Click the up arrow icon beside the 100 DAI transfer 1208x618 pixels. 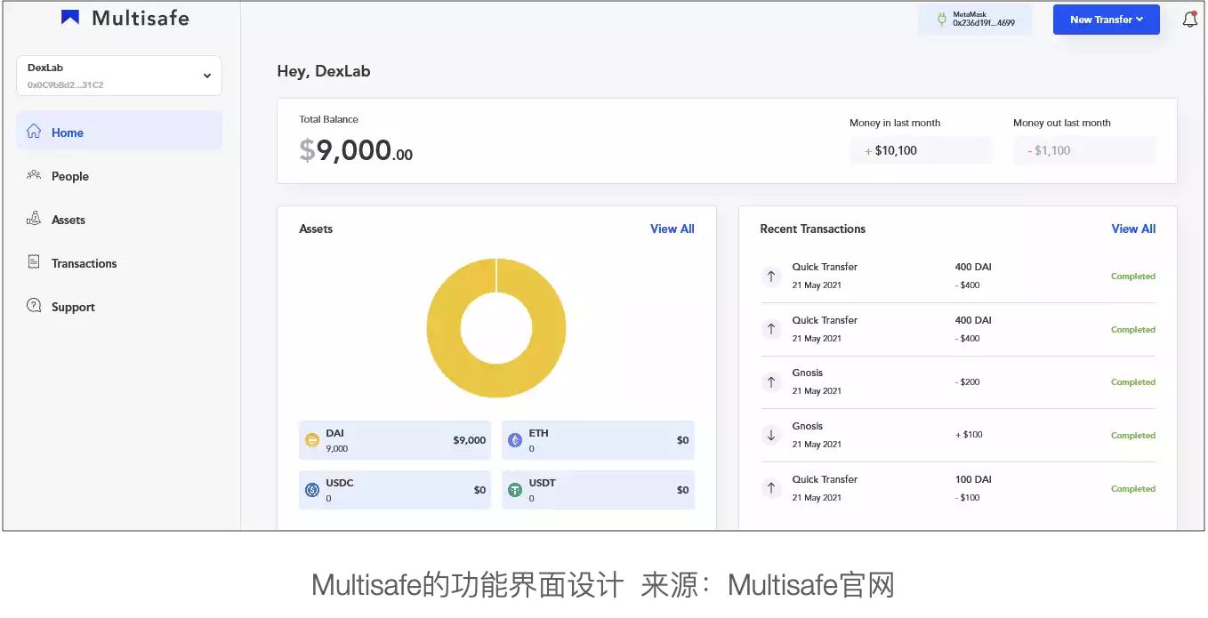click(x=771, y=488)
